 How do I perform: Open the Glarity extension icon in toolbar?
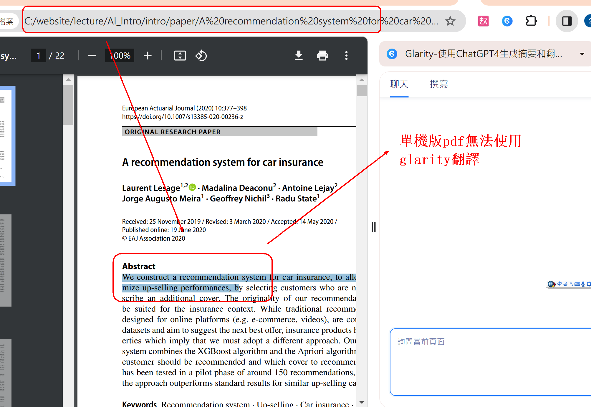507,21
